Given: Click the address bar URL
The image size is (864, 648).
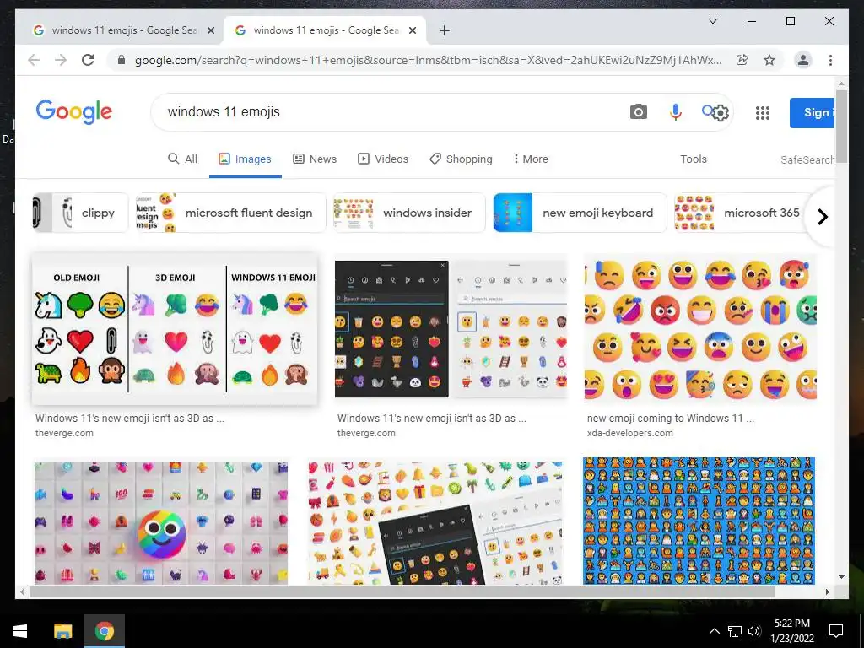Looking at the screenshot, I should click(x=428, y=60).
